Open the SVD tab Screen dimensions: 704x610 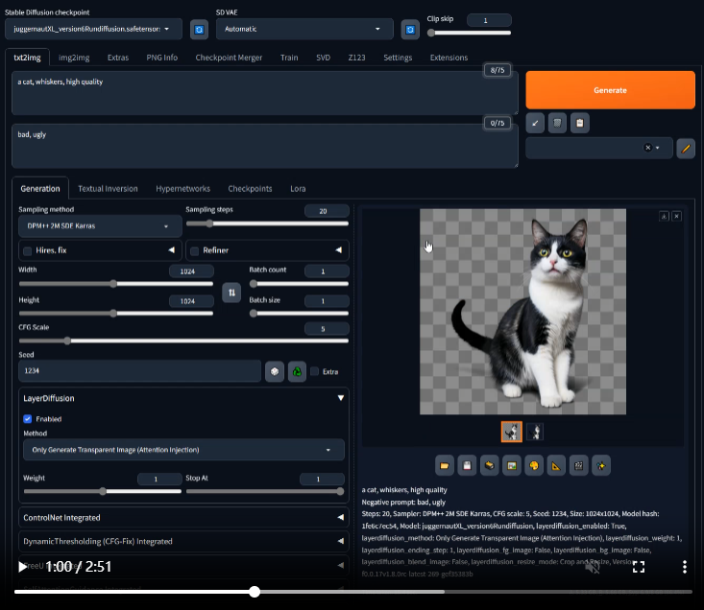tap(324, 58)
